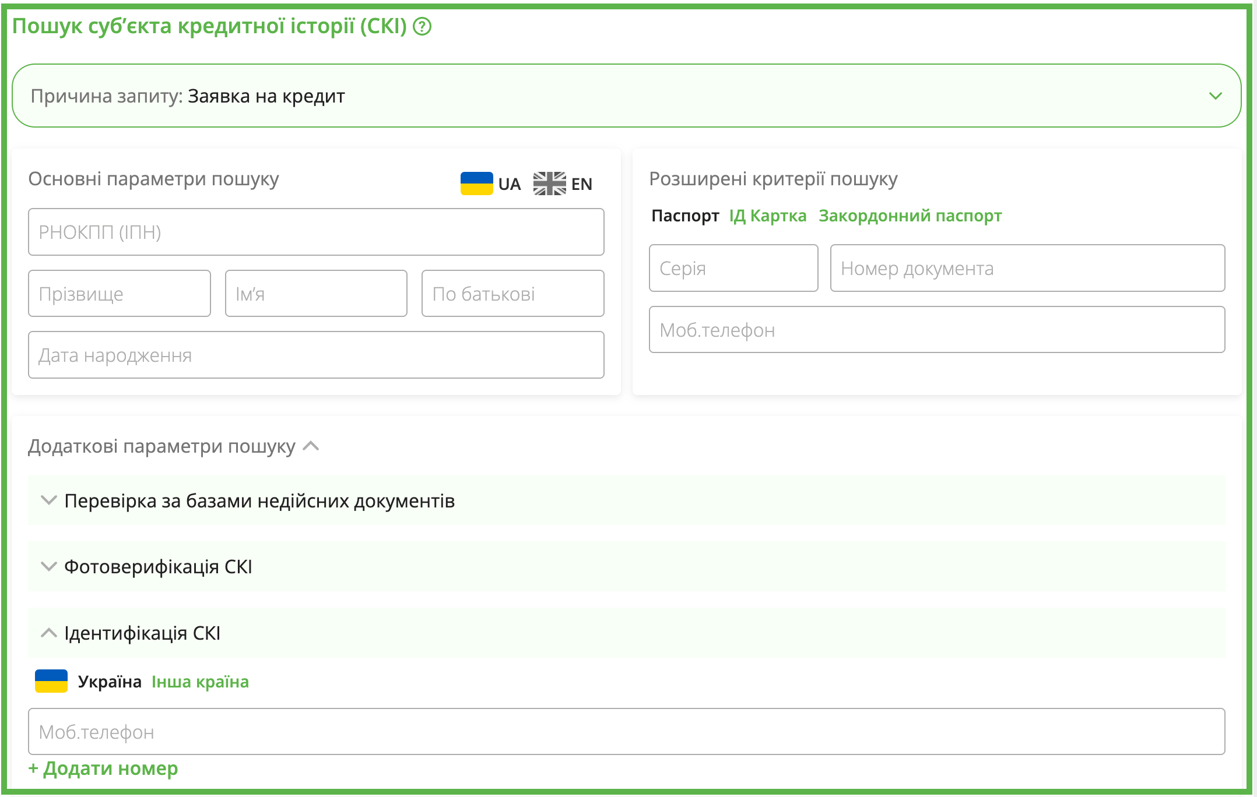Switch language to UA
Screen dimensions: 1257x797
[x=509, y=184]
